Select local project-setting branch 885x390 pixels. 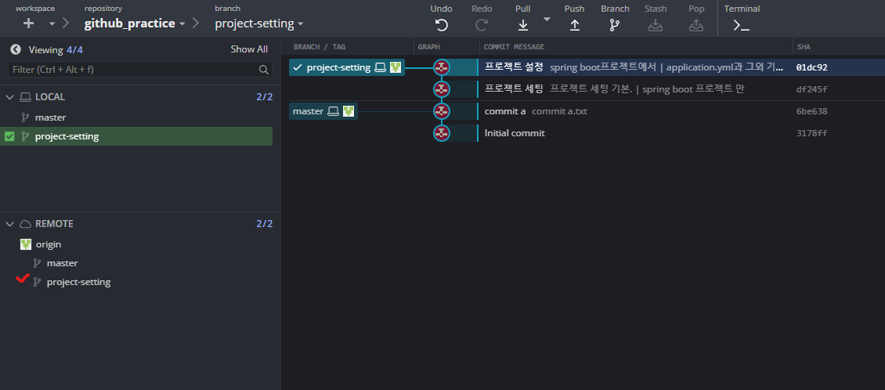(x=136, y=136)
